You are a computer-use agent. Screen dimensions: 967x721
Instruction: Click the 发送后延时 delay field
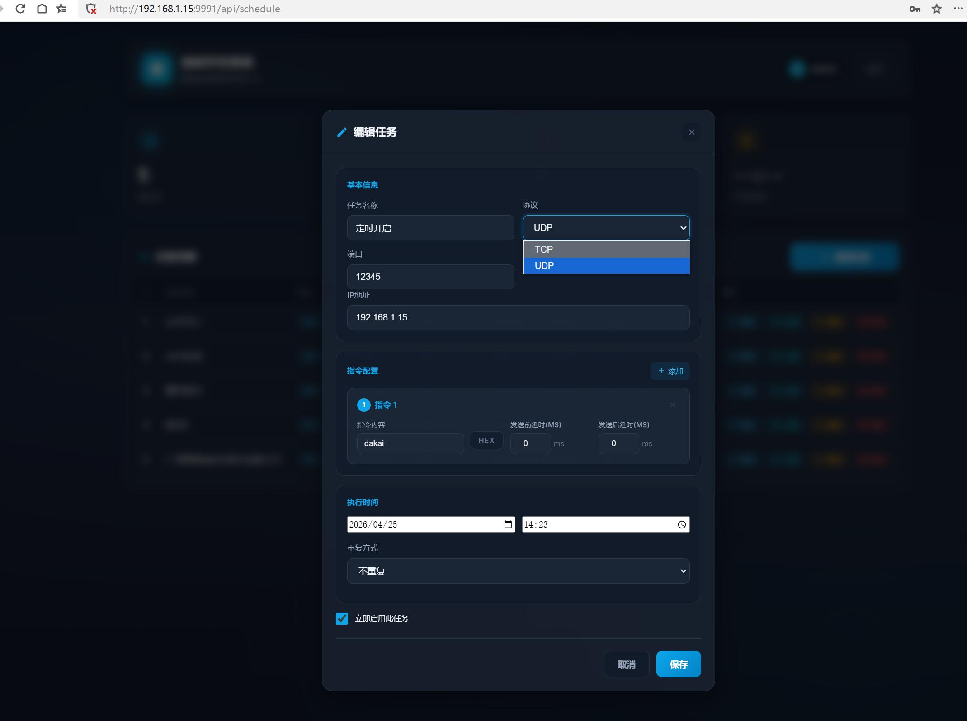[618, 443]
